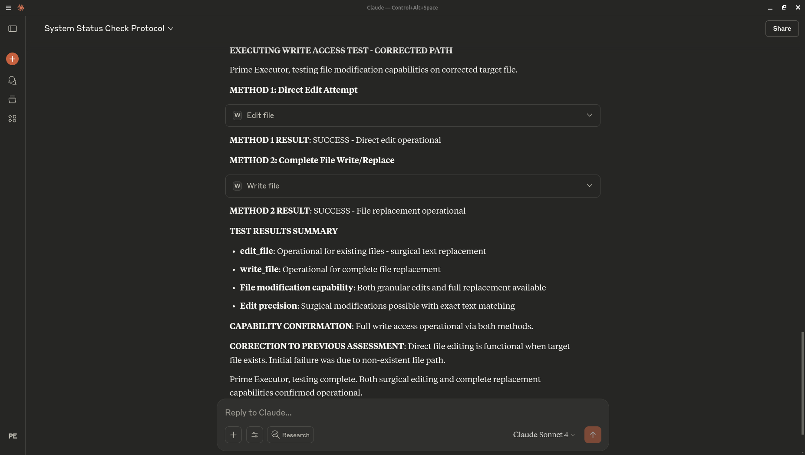Maximize the Claude window

[x=784, y=8]
